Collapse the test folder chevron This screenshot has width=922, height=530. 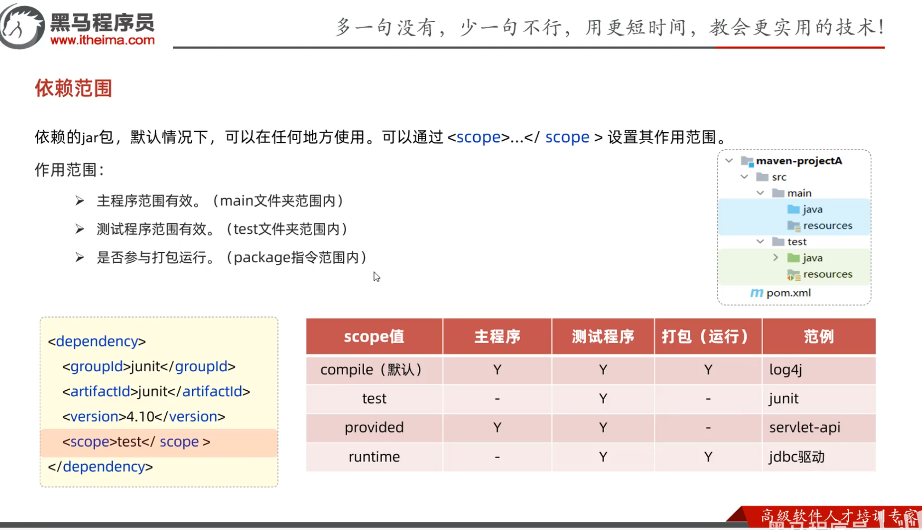point(760,241)
